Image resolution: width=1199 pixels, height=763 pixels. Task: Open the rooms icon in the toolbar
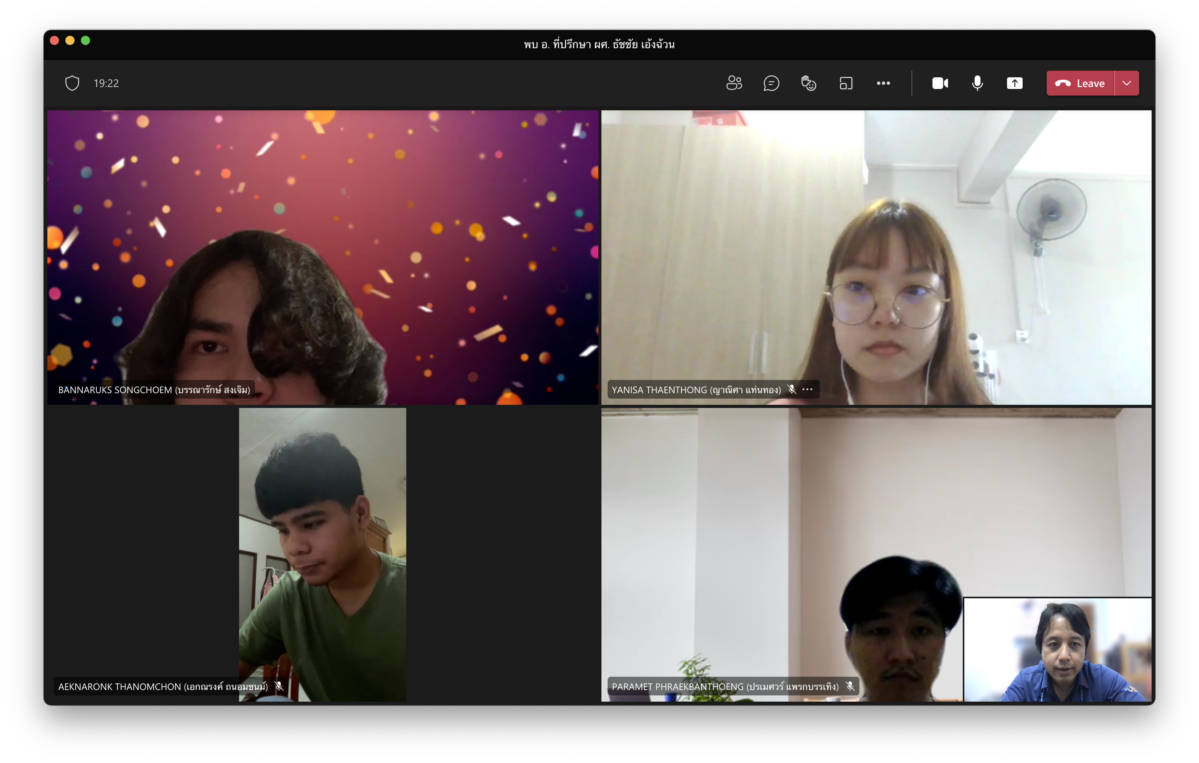pos(846,83)
